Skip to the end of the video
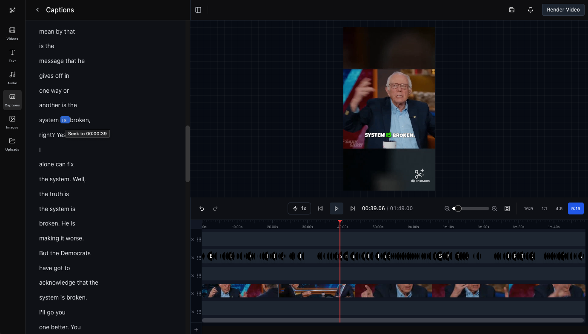 [x=353, y=208]
